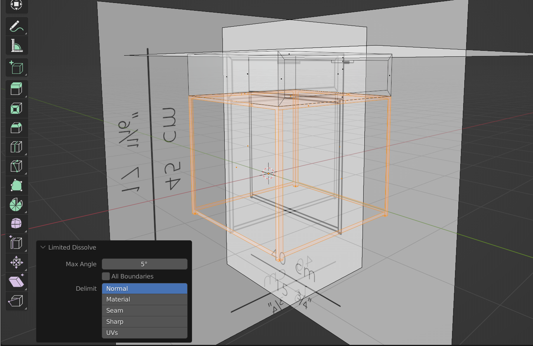Image resolution: width=533 pixels, height=346 pixels.
Task: Click the Max Angle value field
Action: [144, 264]
